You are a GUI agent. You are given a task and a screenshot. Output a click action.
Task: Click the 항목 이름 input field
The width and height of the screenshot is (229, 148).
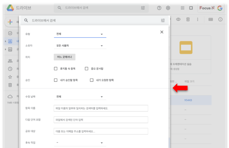[x=101, y=108]
